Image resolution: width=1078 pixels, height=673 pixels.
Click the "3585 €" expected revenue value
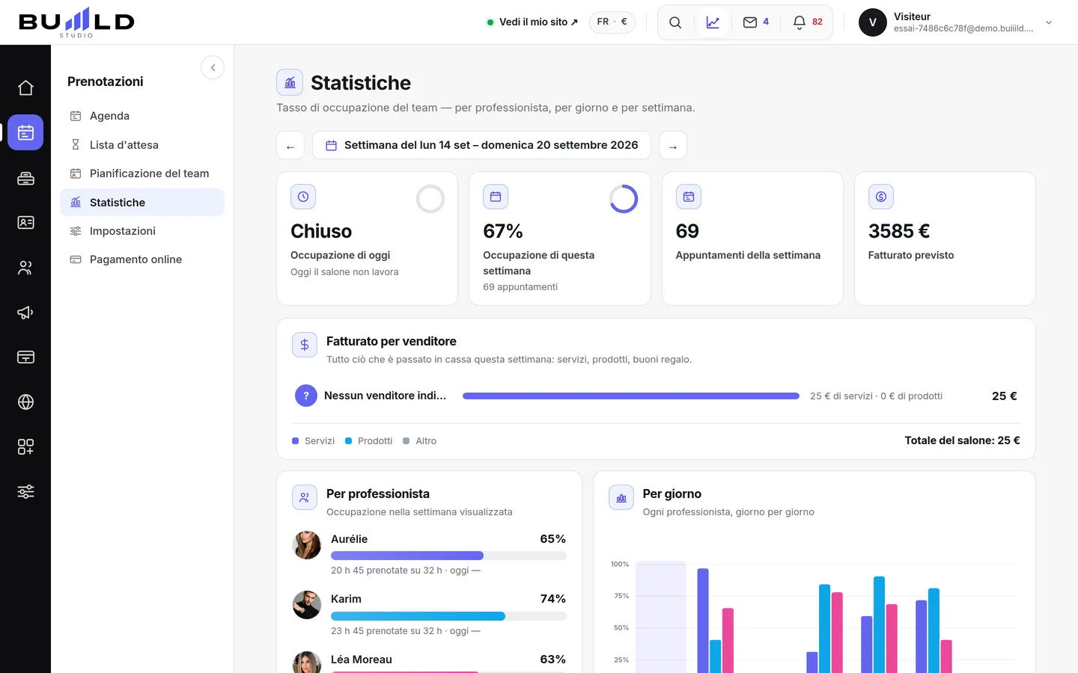[x=899, y=231]
